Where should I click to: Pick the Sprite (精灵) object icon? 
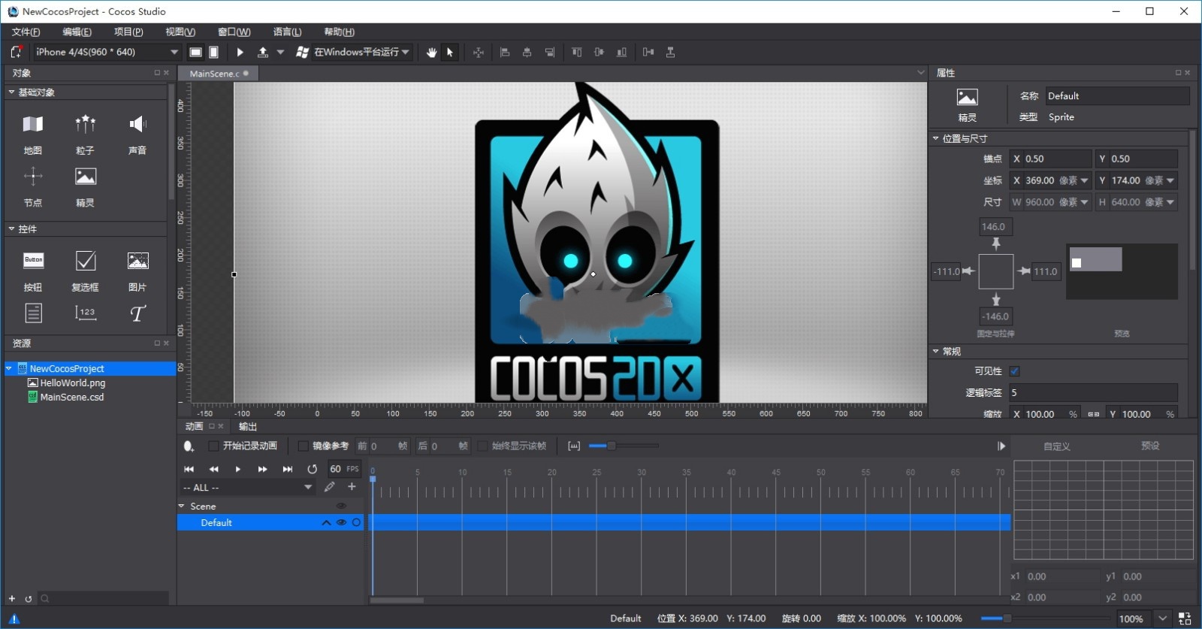tap(85, 177)
